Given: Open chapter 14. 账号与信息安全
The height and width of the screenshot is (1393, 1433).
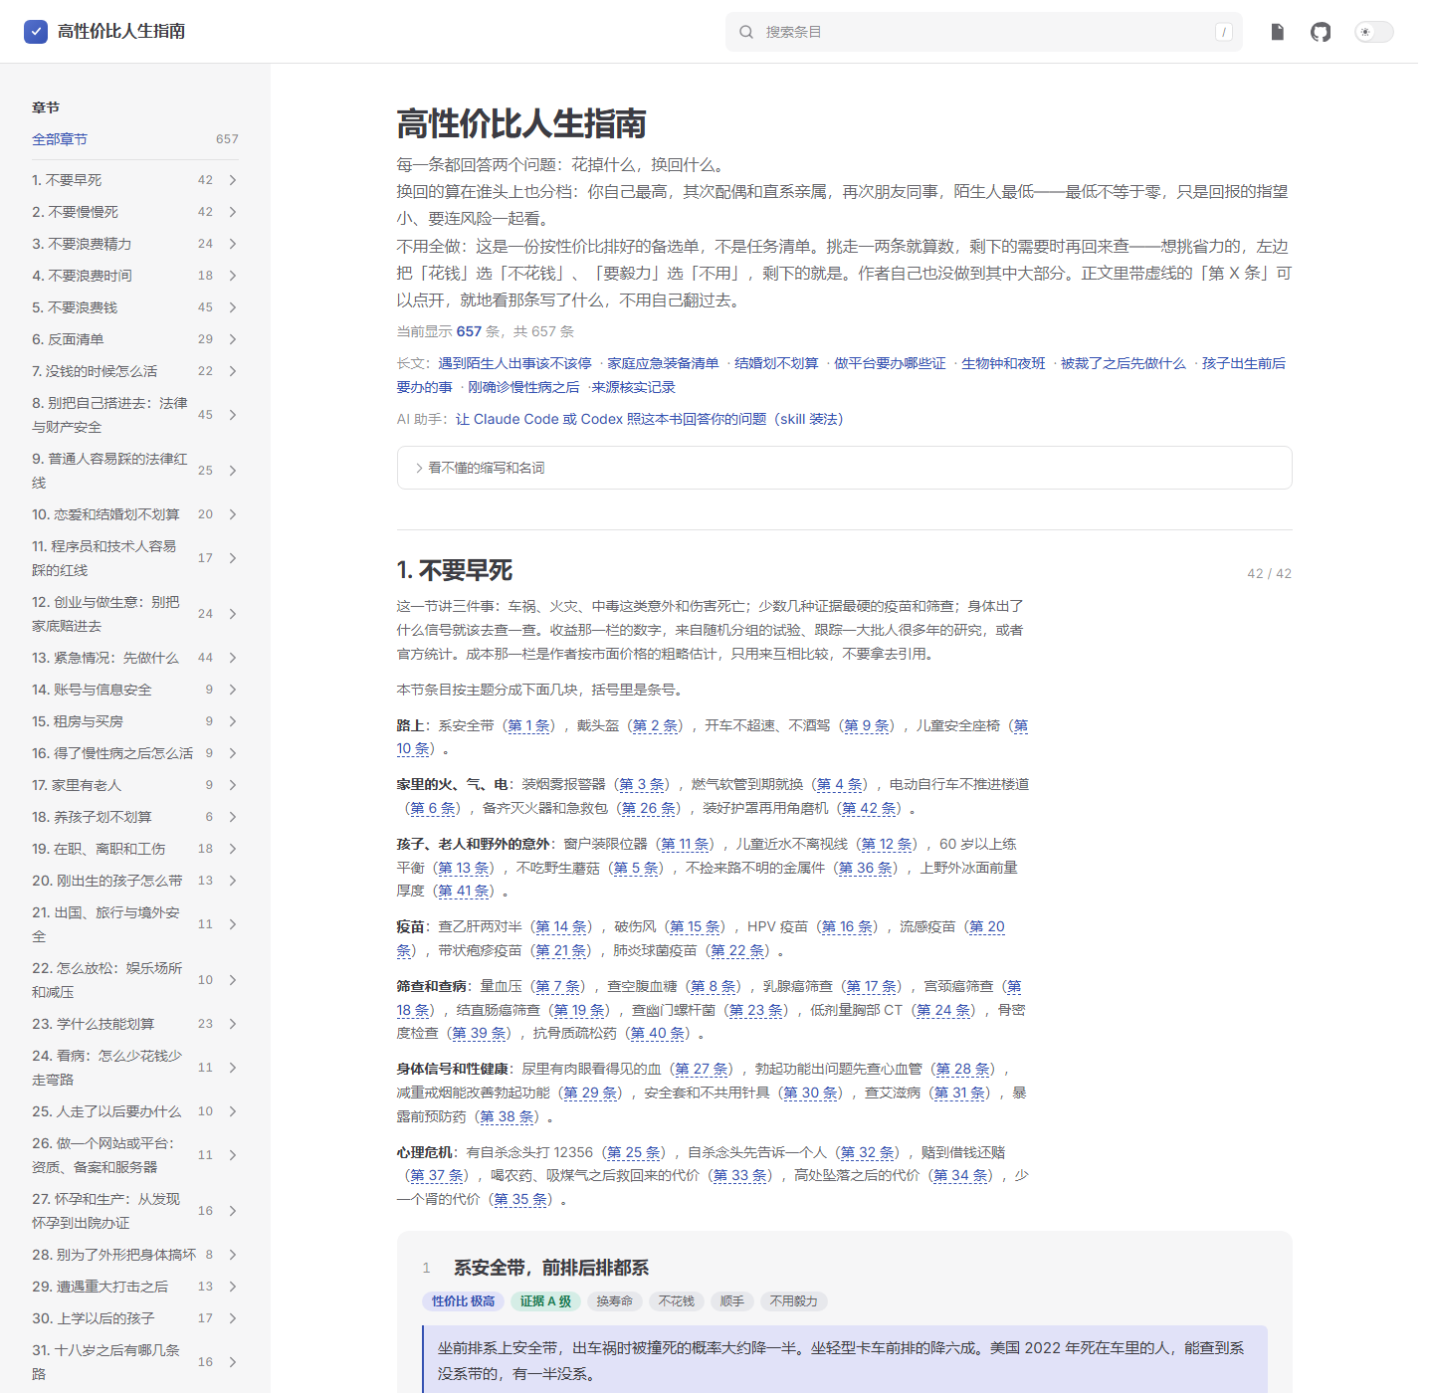Looking at the screenshot, I should tap(92, 690).
